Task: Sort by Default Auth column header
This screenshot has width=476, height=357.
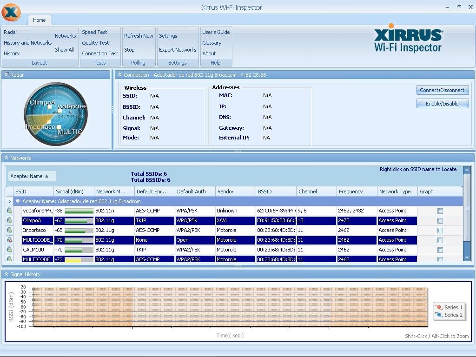Action: (195, 192)
